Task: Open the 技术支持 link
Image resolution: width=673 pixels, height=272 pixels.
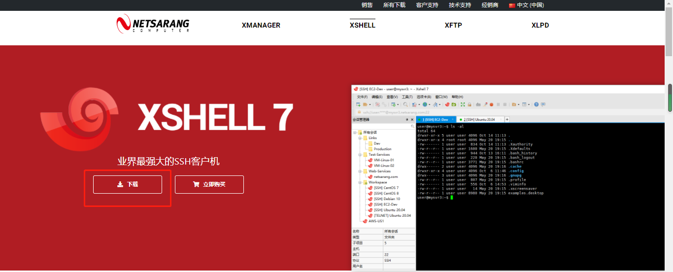Action: pyautogui.click(x=460, y=5)
